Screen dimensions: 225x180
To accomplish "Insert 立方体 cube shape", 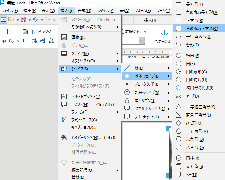I will coord(199,166).
